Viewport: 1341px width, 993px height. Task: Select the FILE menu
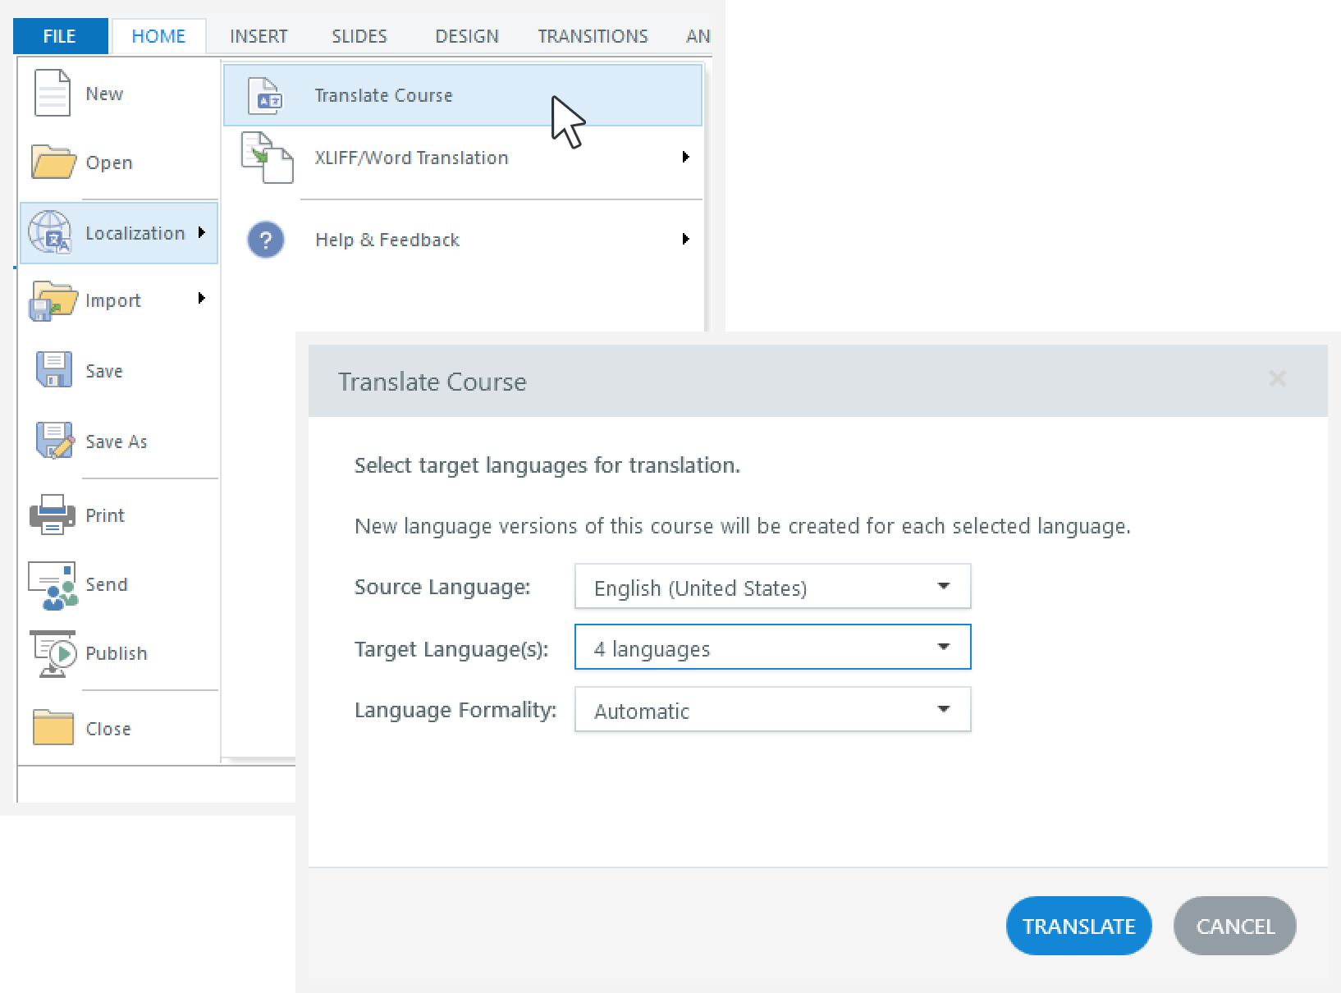click(x=59, y=35)
